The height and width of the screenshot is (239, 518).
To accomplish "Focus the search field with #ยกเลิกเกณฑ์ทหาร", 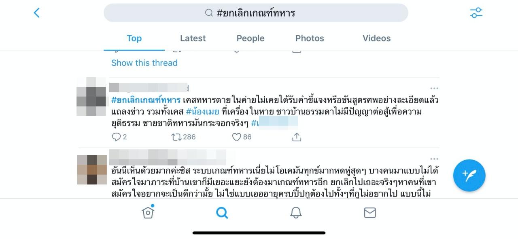I will [x=256, y=13].
